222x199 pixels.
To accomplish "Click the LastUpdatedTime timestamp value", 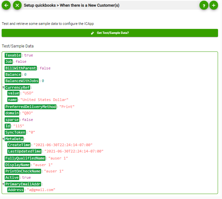I will tap(74, 151).
